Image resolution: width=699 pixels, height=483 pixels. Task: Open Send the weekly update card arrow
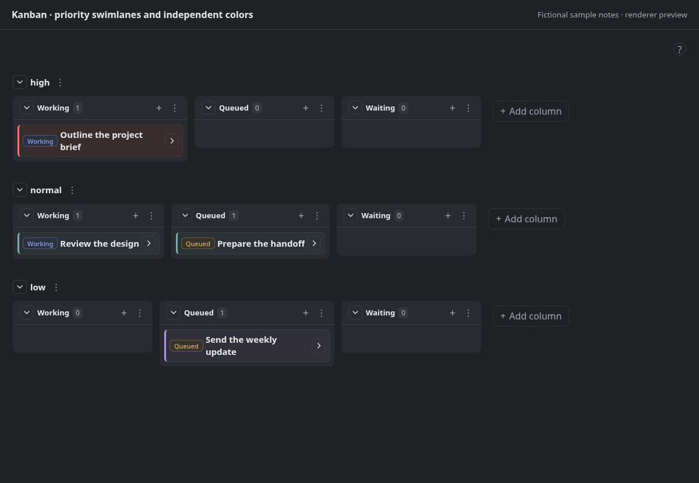pos(319,346)
